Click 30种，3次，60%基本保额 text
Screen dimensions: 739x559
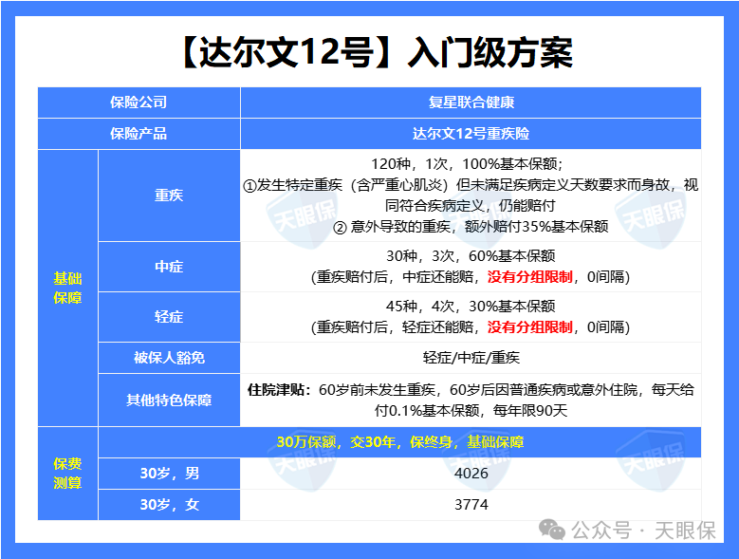tap(471, 256)
